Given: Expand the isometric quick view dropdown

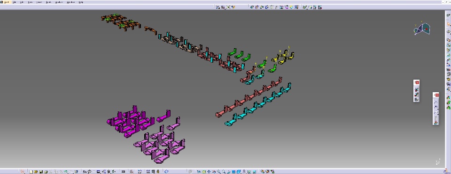Looking at the screenshot, I should [x=239, y=172].
